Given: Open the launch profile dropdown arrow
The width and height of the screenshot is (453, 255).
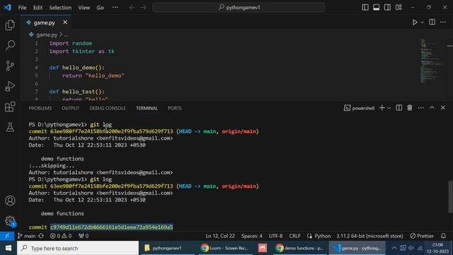Looking at the screenshot, I should coord(389,108).
